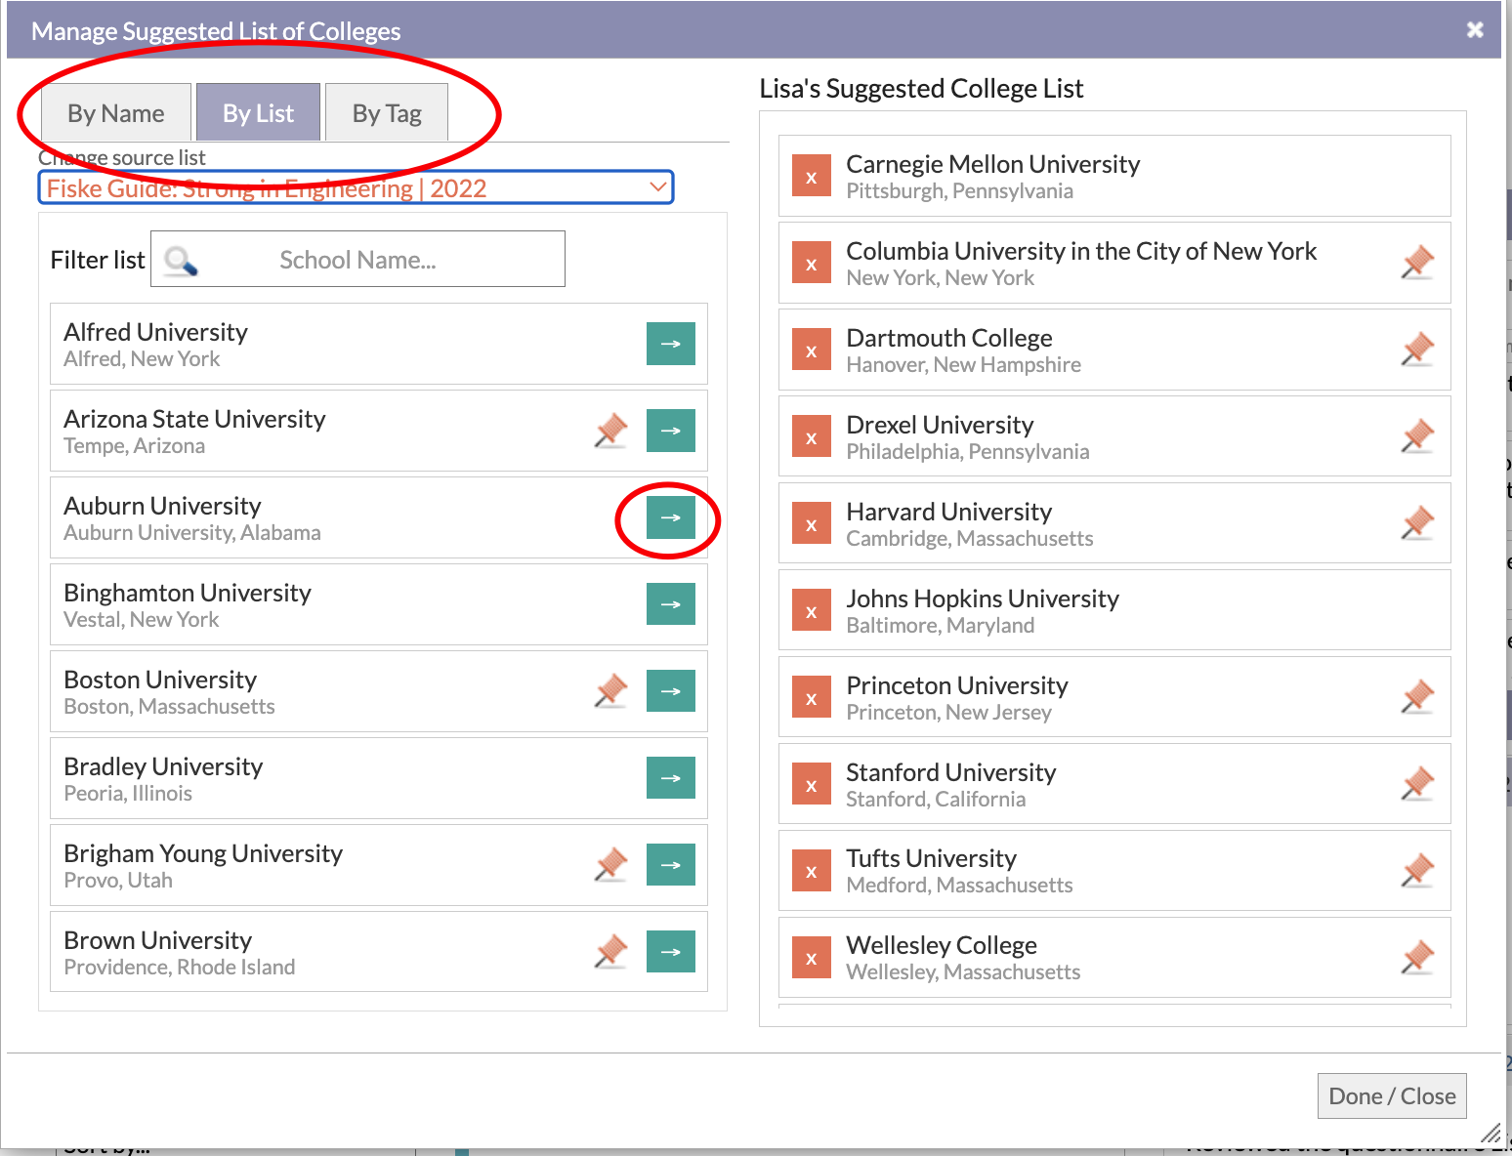Click the pushpin icon beside Arizona State University
This screenshot has width=1512, height=1156.
[x=611, y=431]
